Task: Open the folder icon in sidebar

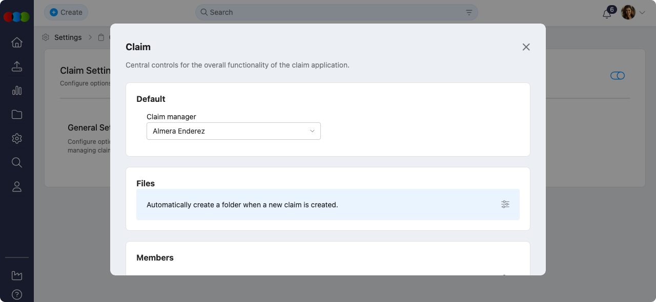Action: point(17,115)
